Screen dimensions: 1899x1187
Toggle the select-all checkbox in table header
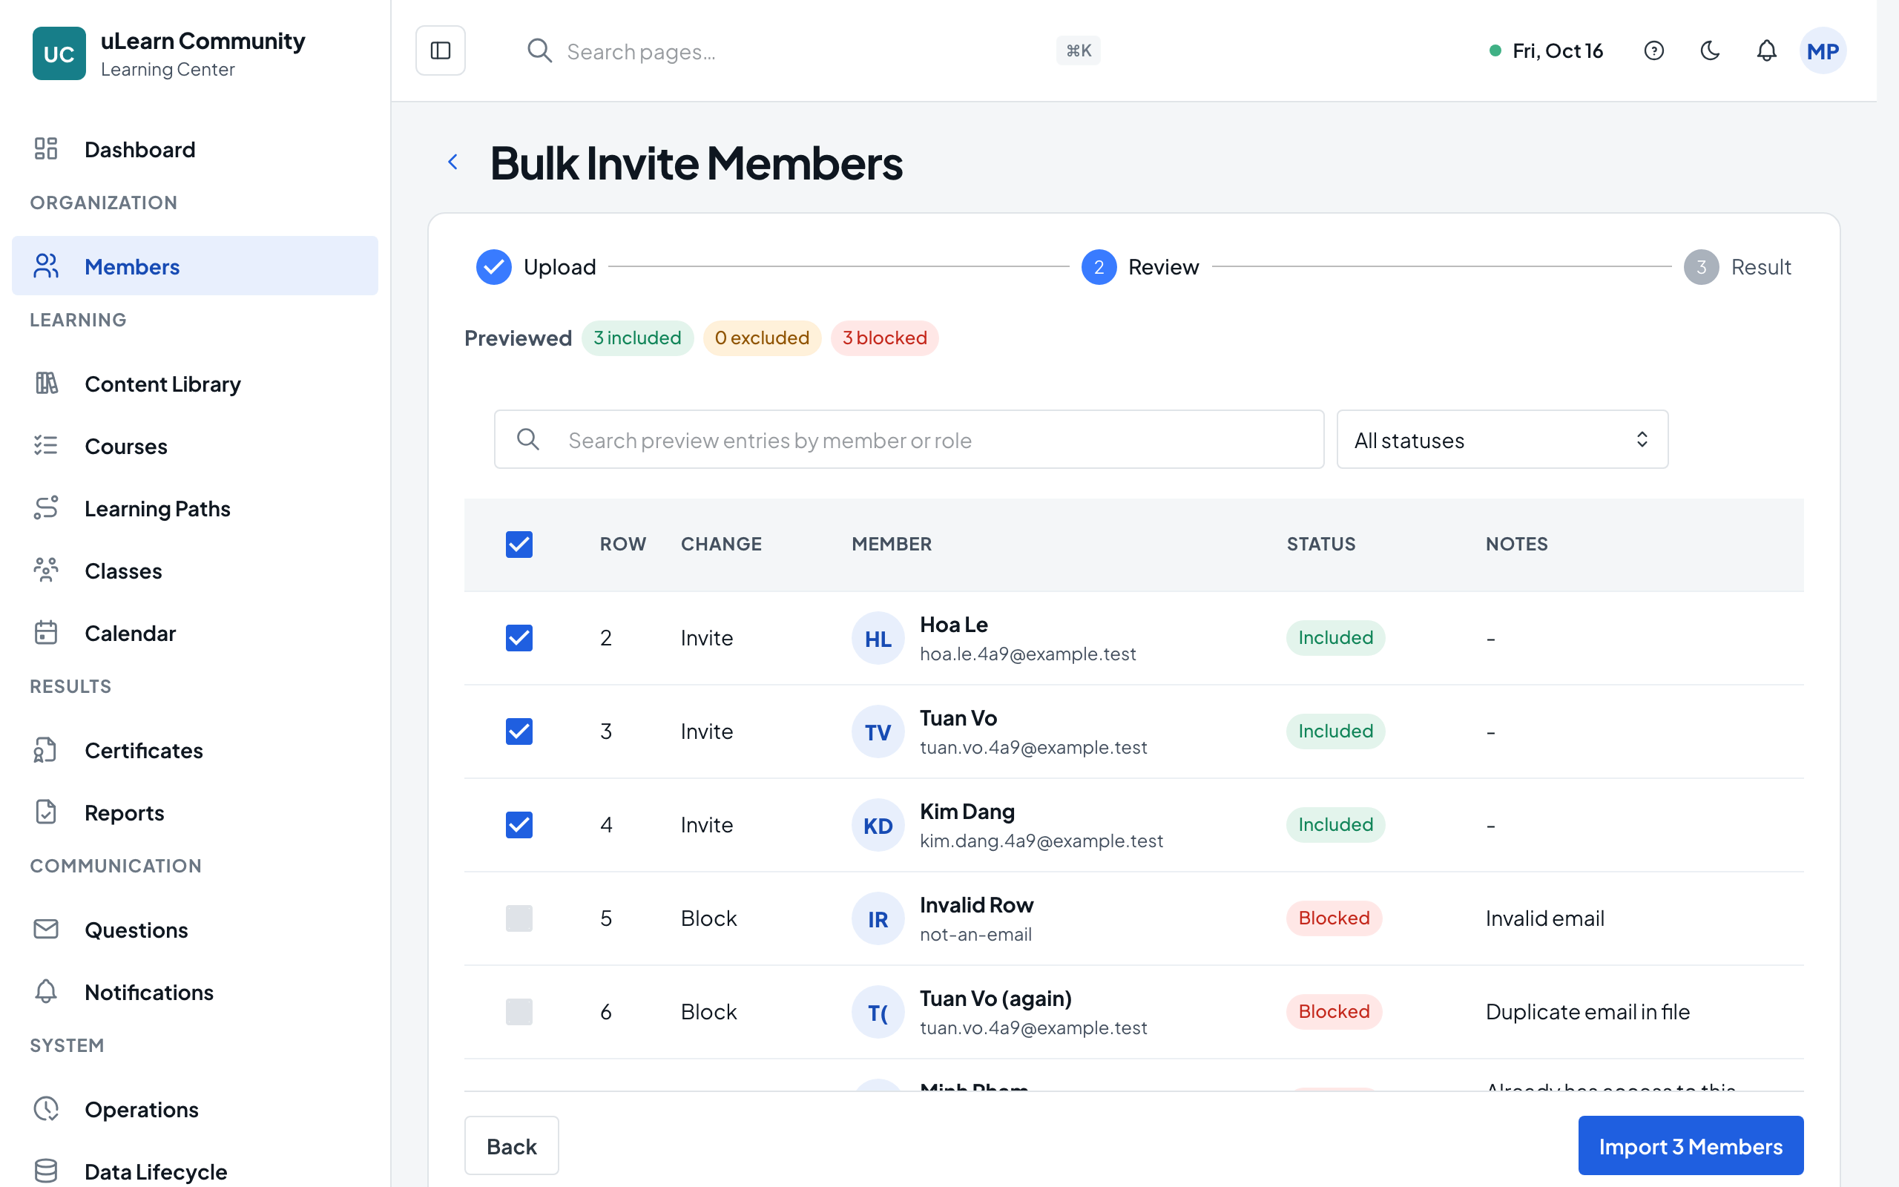tap(519, 544)
